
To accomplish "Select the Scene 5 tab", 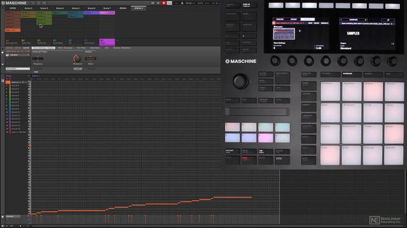I will coord(76,8).
